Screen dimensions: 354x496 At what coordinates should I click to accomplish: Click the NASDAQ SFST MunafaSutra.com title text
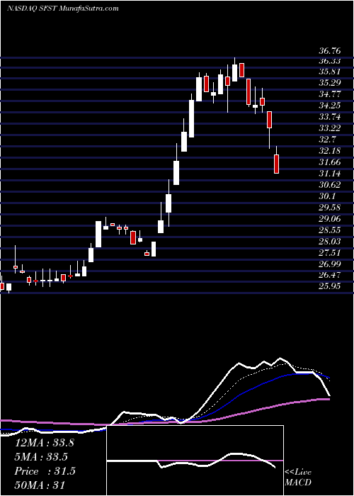tap(63, 9)
